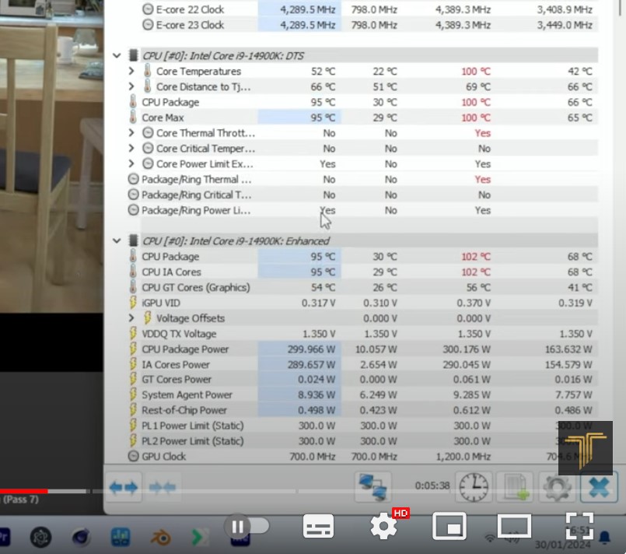Screen dimensions: 626x554
Task: Click the HWiNFO expand columns arrows button
Action: pyautogui.click(x=124, y=487)
